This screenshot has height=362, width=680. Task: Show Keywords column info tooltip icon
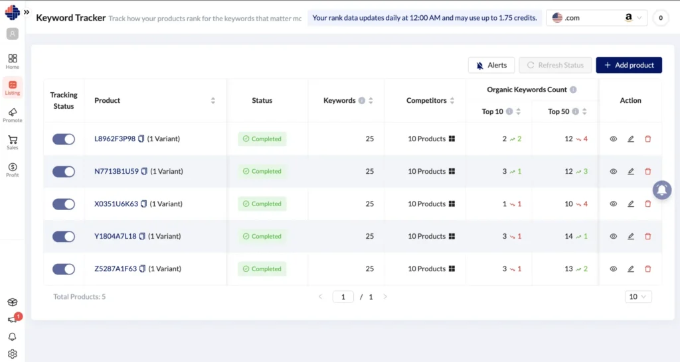(x=362, y=101)
